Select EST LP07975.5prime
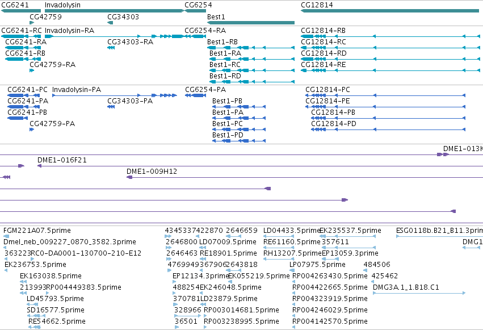This screenshot has height=330, width=483. click(x=317, y=265)
